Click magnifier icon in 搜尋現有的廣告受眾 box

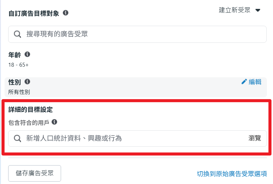click(18, 34)
